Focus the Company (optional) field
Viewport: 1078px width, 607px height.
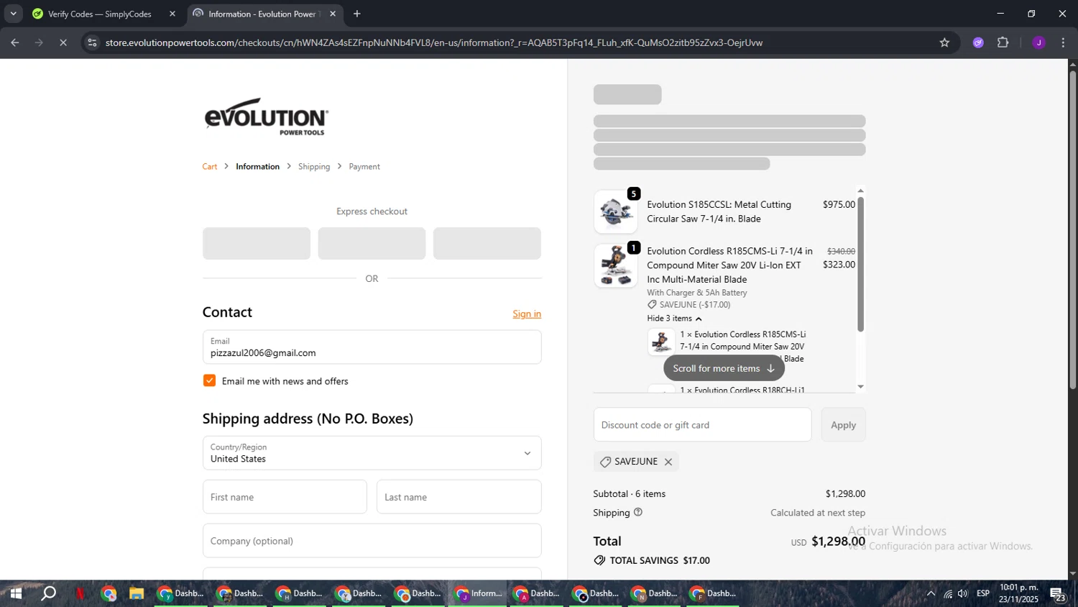(x=372, y=541)
